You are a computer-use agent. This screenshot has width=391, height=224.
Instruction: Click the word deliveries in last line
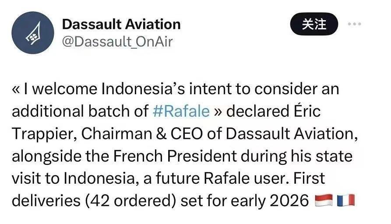46,200
